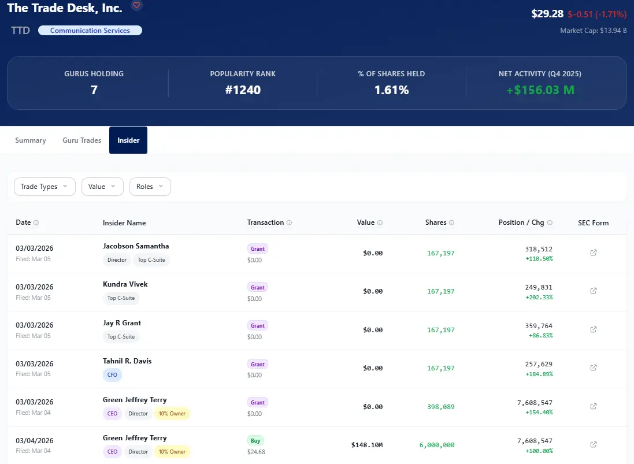634x464 pixels.
Task: Expand the Value filter dropdown
Action: click(102, 187)
